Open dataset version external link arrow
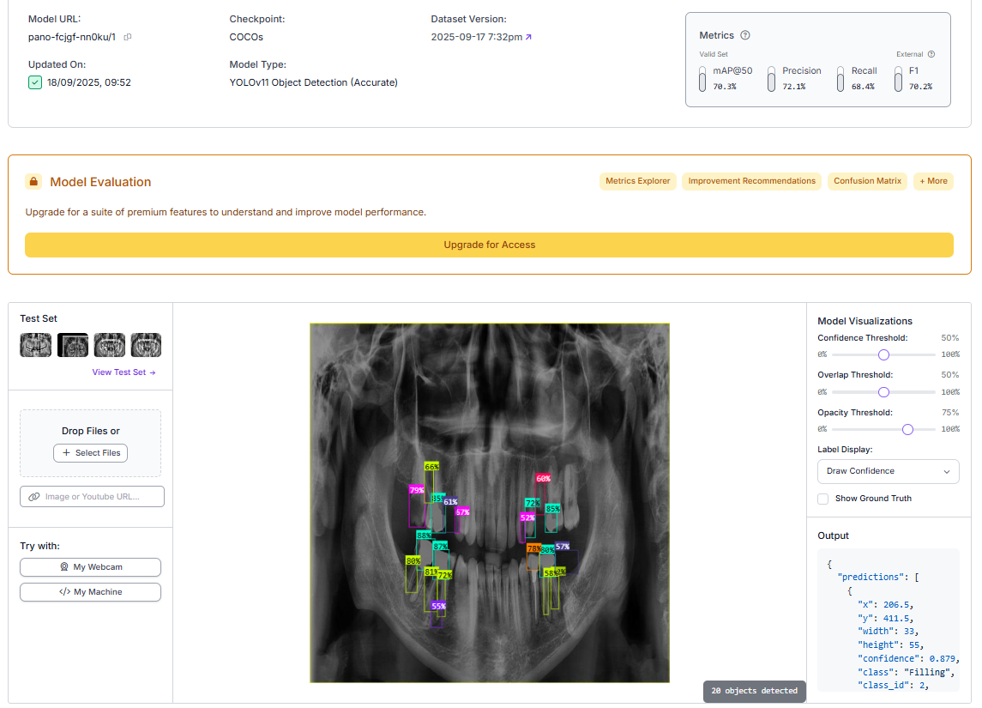Image resolution: width=982 pixels, height=708 pixels. [x=528, y=37]
